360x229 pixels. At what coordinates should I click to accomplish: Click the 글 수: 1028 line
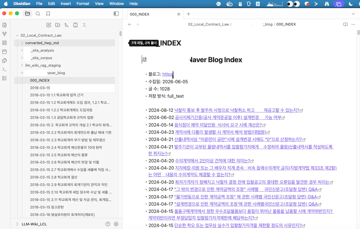[x=159, y=89]
